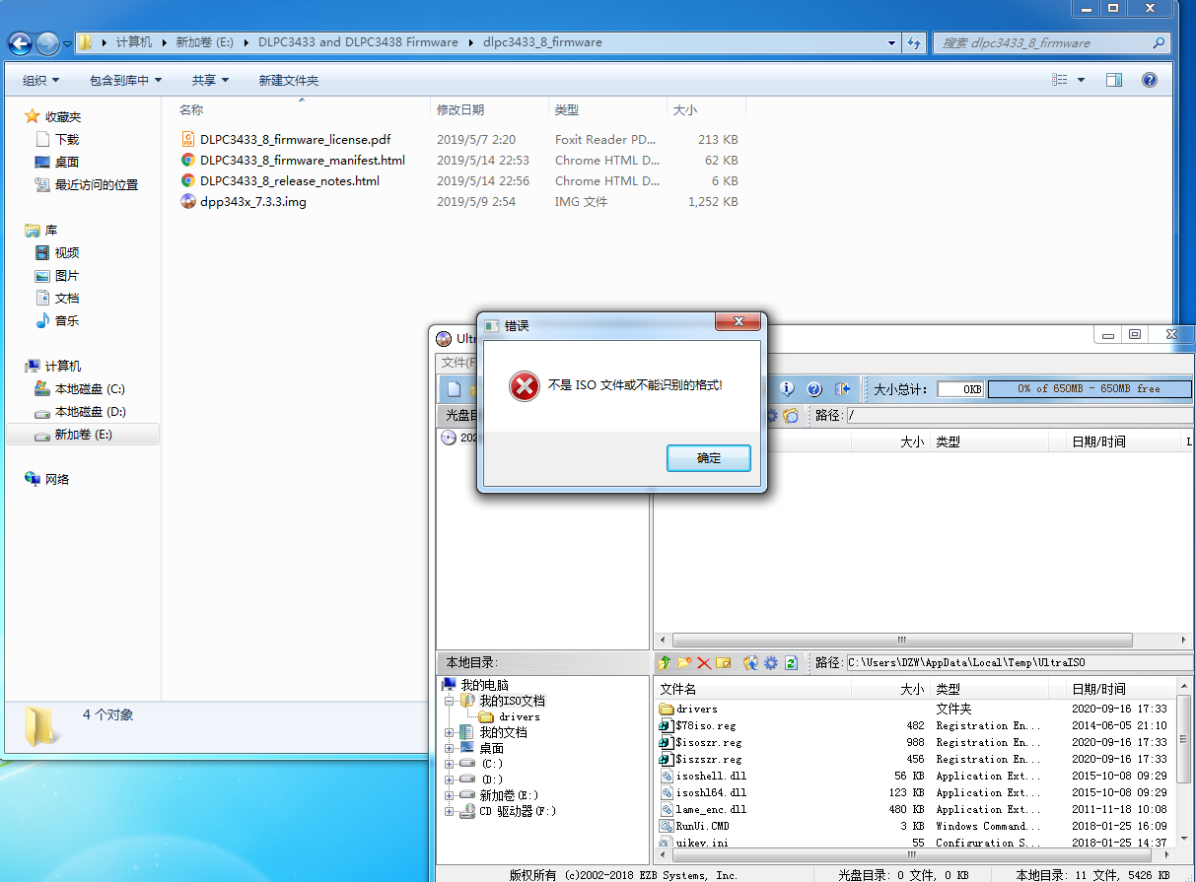Collapse the 我的ISO文档 tree node
Viewport: 1196px width, 882px height.
point(450,701)
